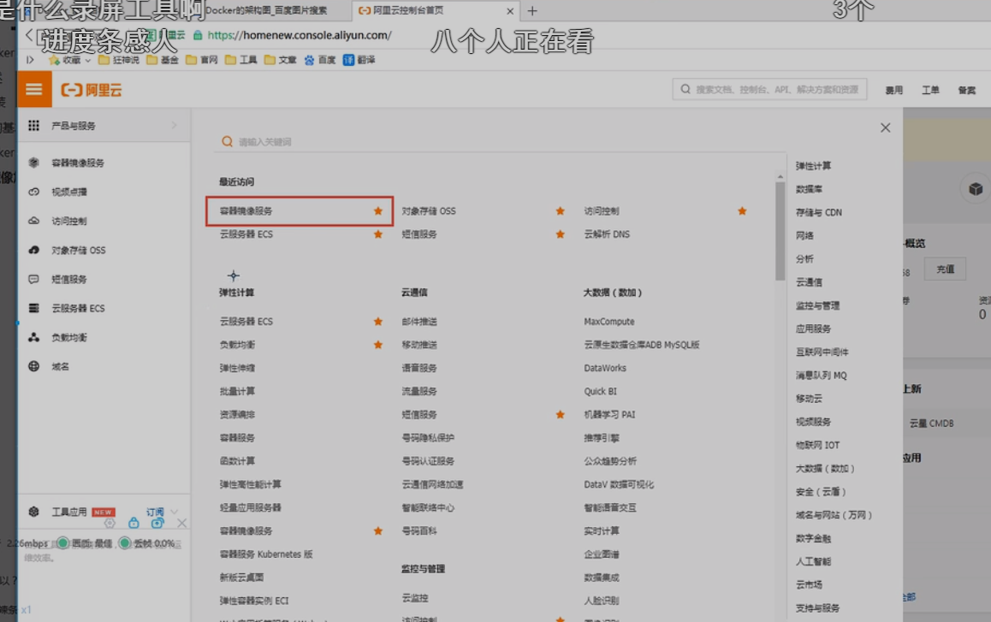
Task: Click the products panel vertical scrollbar thumb
Action: point(780,231)
